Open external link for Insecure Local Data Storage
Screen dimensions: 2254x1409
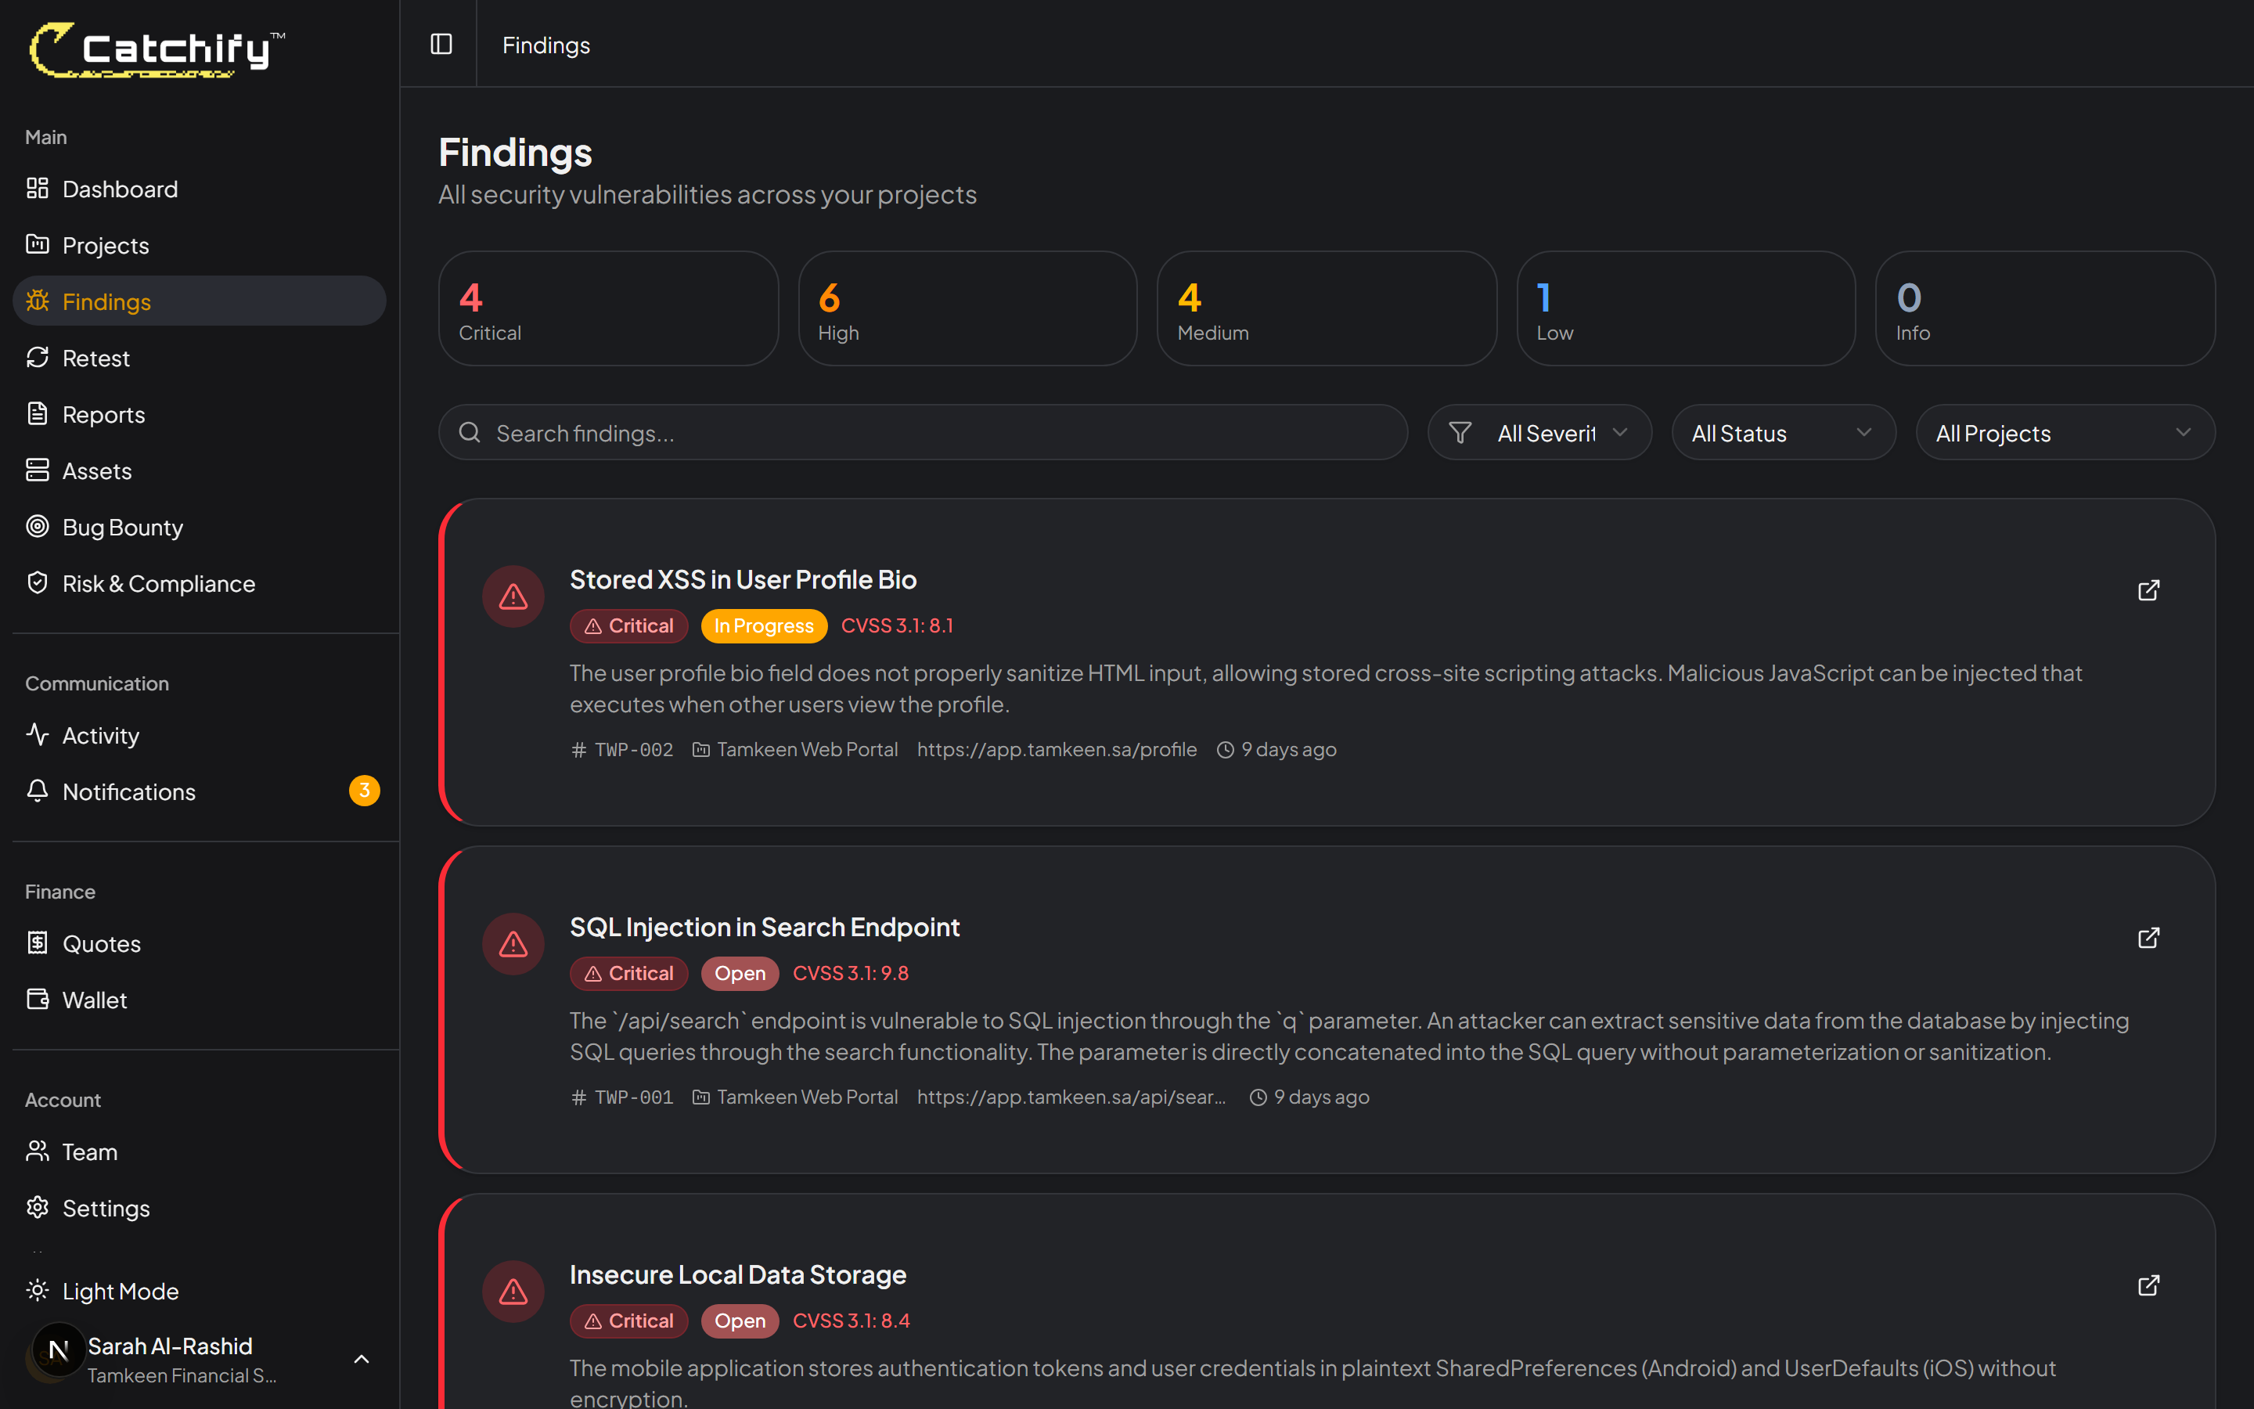click(2148, 1286)
